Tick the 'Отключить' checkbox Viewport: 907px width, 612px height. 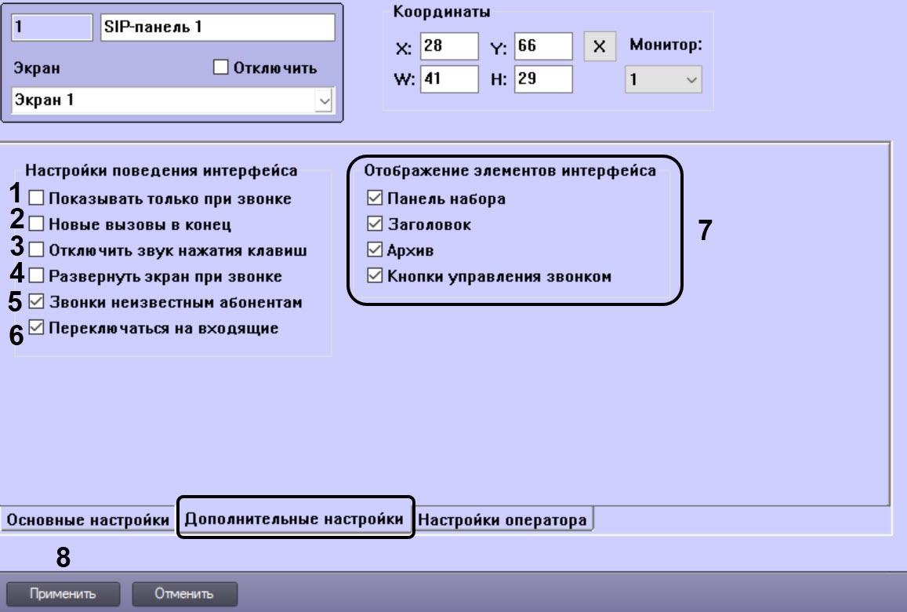220,68
